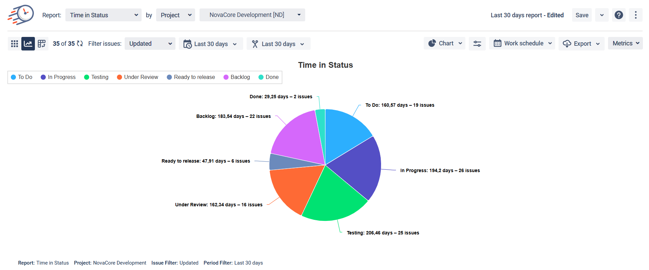This screenshot has width=649, height=270.
Task: Open the pivot table view icon
Action: (x=42, y=44)
